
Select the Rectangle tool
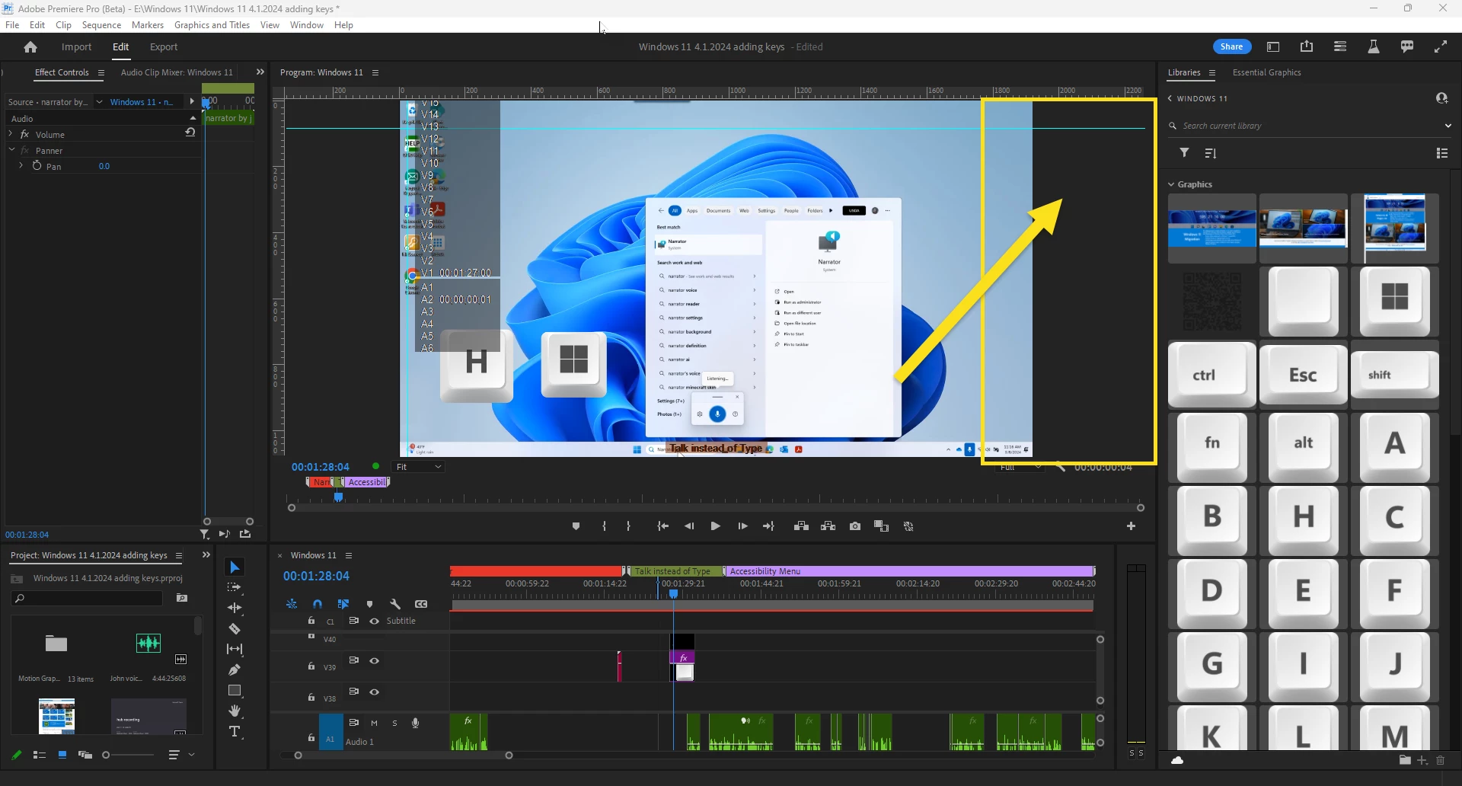pyautogui.click(x=235, y=691)
